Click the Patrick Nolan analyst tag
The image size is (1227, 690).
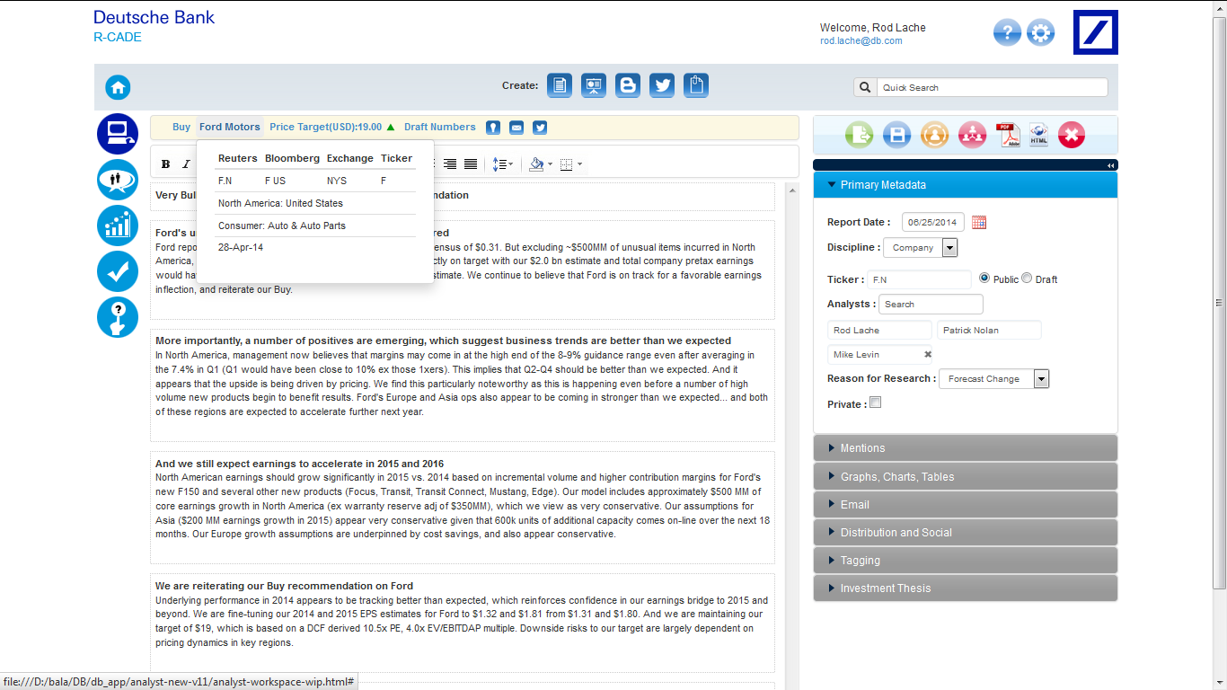(989, 330)
